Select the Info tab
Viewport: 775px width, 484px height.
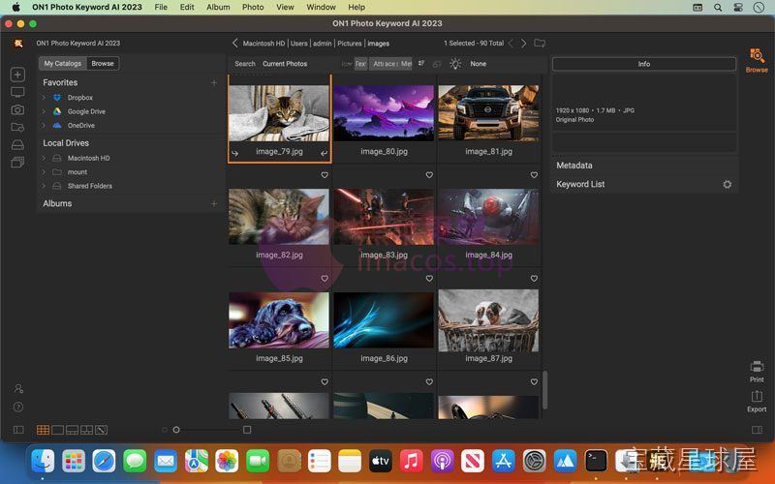coord(644,64)
